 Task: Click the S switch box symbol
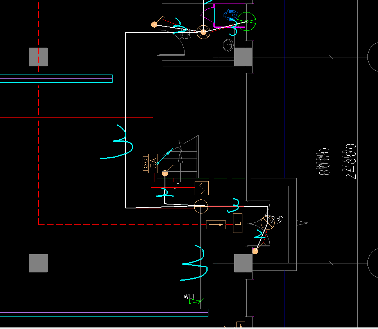coord(202,188)
